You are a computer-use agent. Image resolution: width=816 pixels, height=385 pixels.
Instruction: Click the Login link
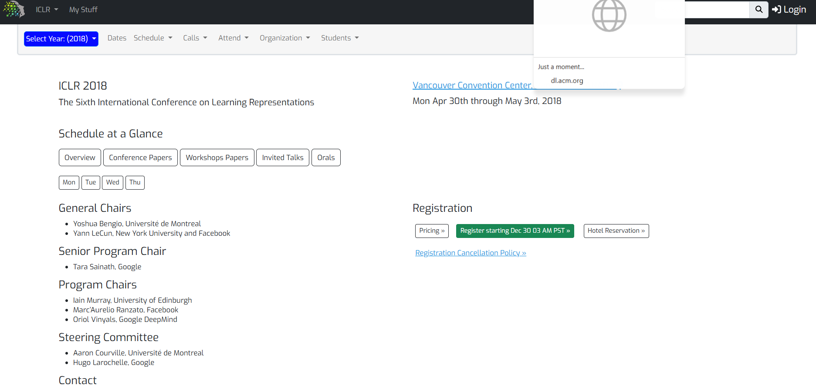[789, 10]
